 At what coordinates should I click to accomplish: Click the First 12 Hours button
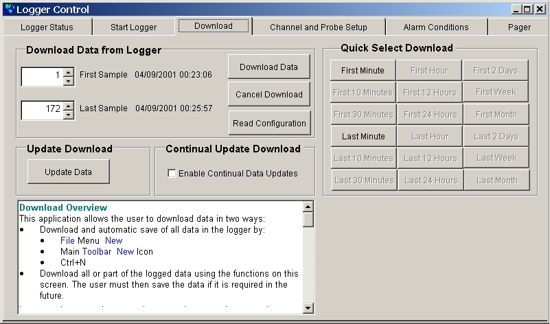pos(429,92)
